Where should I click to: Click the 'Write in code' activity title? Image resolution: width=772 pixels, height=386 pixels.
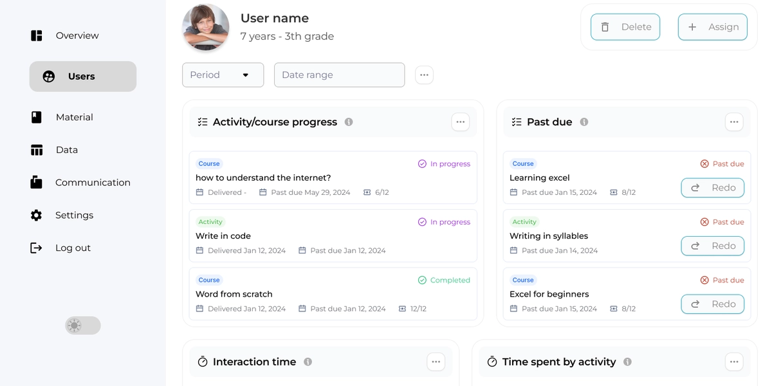click(223, 236)
